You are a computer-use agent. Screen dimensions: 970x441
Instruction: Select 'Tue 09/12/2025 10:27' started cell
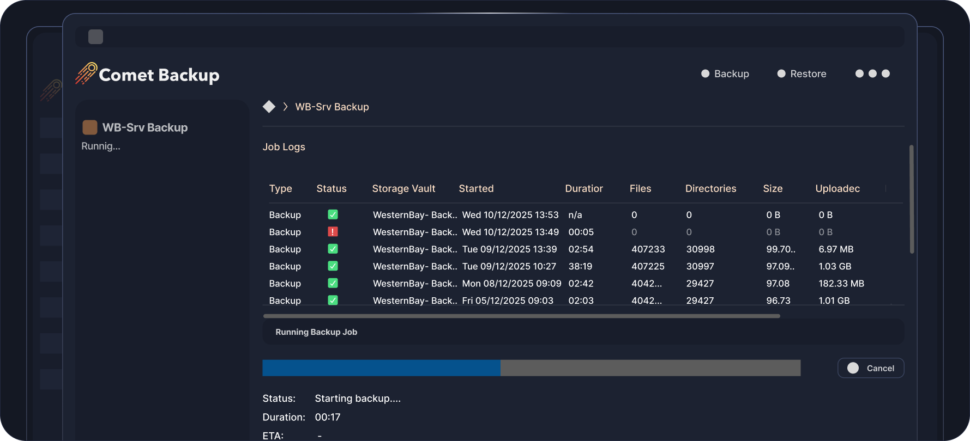[509, 266]
